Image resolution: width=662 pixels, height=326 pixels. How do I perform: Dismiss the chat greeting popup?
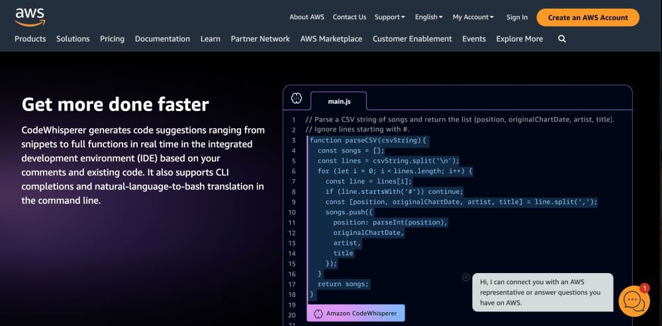pyautogui.click(x=466, y=278)
